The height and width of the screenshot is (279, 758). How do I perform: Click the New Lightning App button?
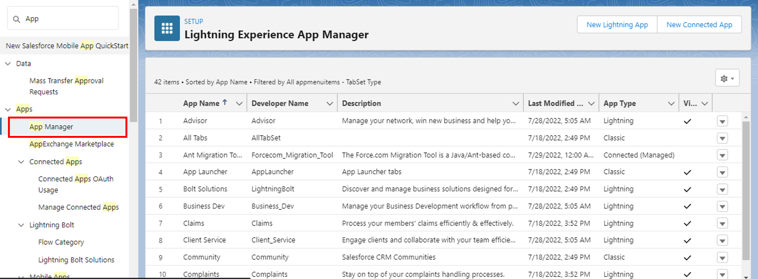coord(617,25)
